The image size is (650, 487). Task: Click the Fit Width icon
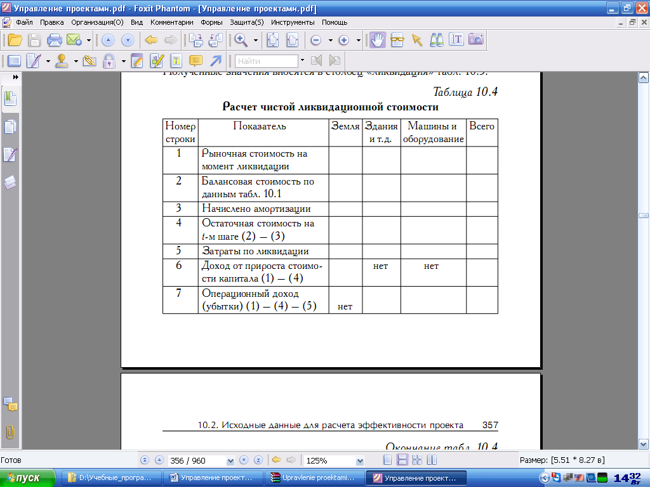pos(293,40)
